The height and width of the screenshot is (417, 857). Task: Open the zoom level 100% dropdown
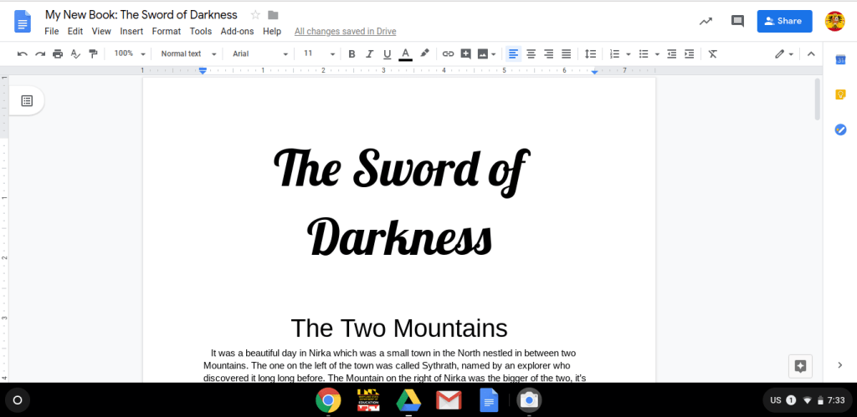[x=130, y=54]
